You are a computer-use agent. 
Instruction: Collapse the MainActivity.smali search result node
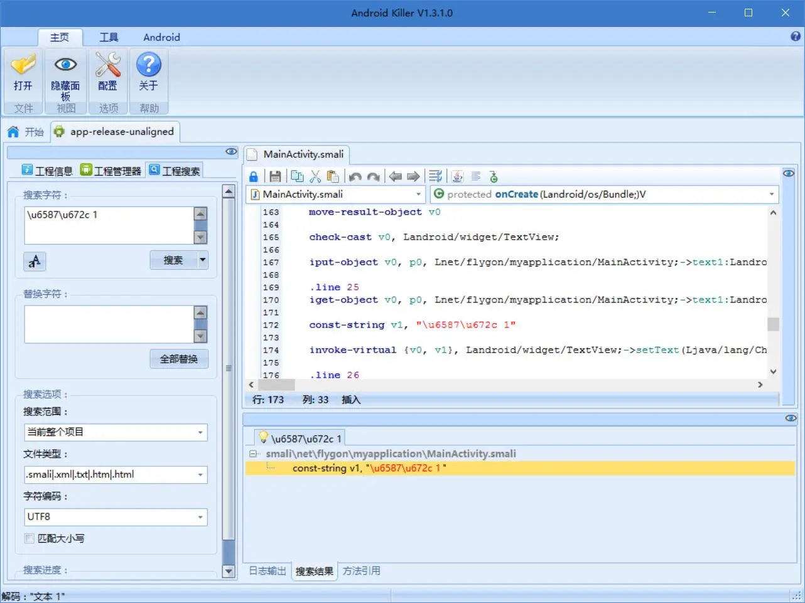coord(253,454)
